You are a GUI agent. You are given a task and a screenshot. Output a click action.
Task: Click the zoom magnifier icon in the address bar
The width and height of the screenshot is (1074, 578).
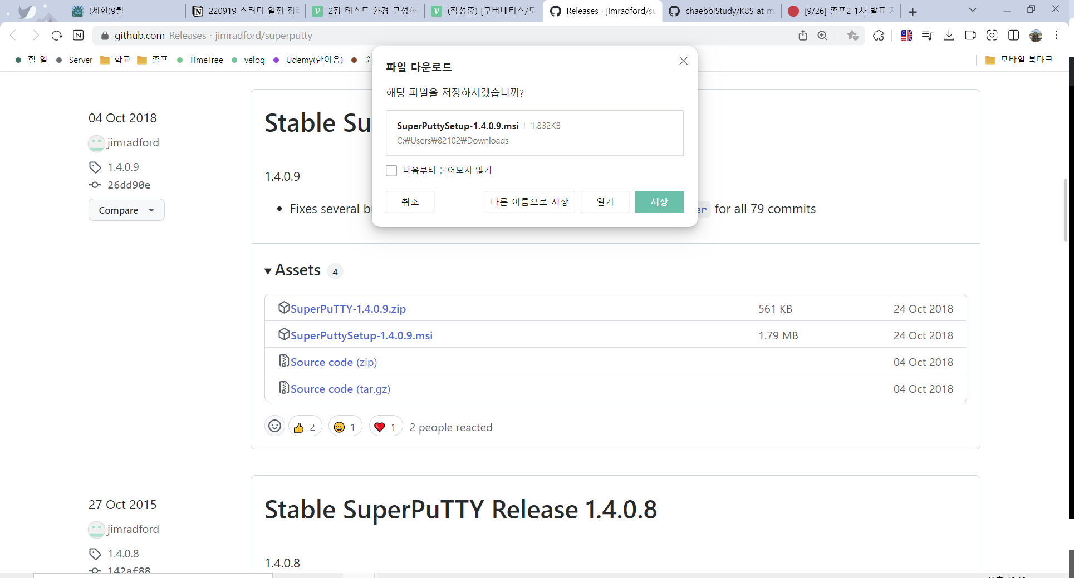[x=822, y=36]
